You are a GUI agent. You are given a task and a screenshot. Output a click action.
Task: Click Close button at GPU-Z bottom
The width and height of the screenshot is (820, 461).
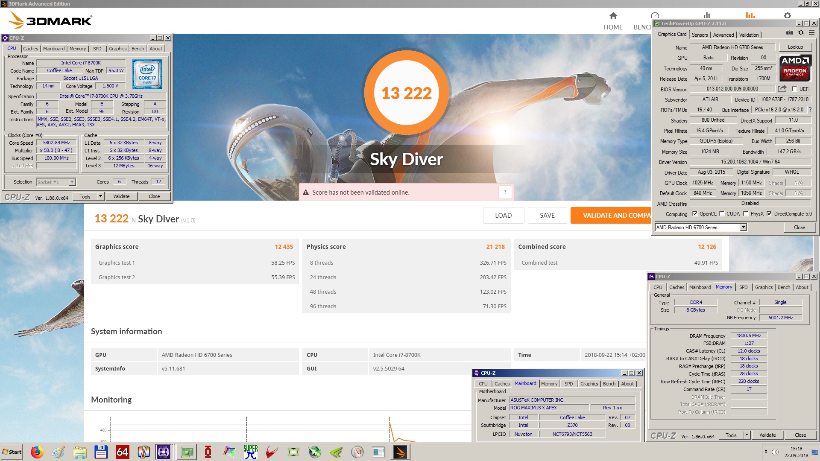(x=799, y=228)
